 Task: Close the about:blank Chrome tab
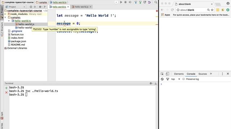point(212,4)
